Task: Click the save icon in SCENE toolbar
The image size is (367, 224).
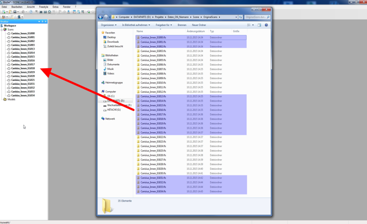Action: (15, 12)
